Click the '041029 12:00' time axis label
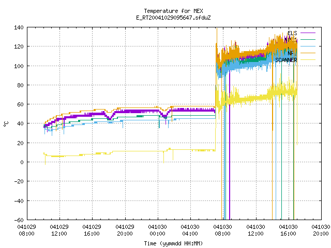Viewport: 331px width, 248px height. pyautogui.click(x=59, y=230)
